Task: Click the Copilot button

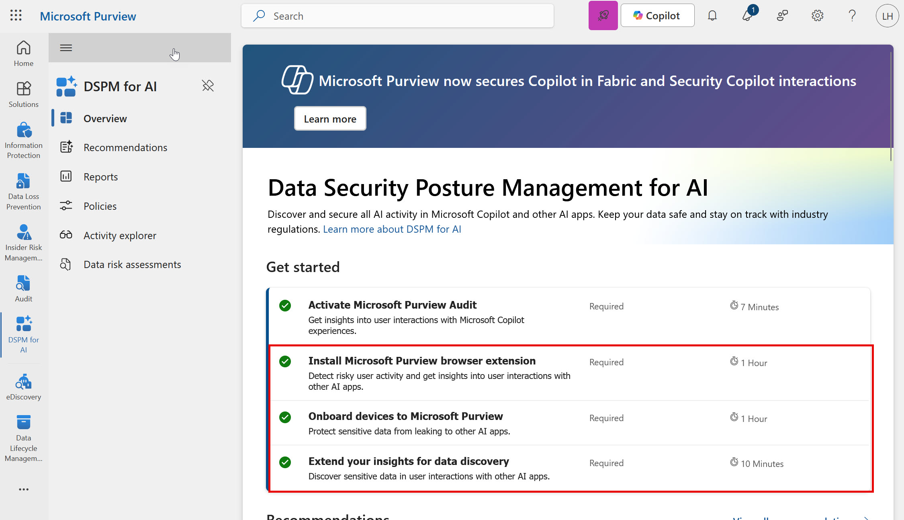Action: (x=657, y=16)
